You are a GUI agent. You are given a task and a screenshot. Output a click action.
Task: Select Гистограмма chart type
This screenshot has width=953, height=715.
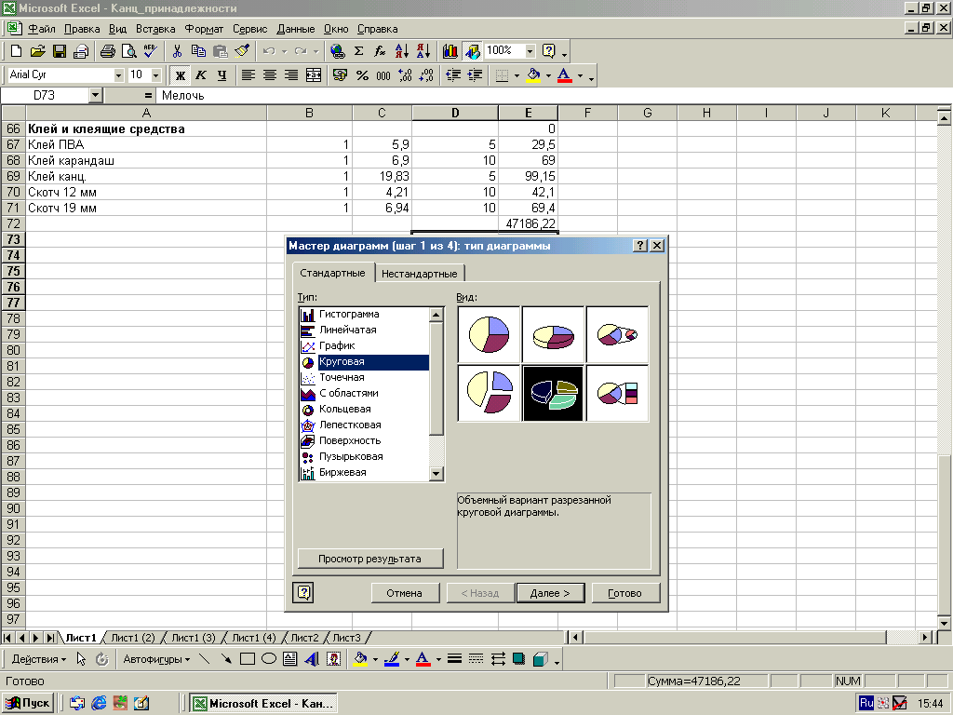tap(349, 315)
